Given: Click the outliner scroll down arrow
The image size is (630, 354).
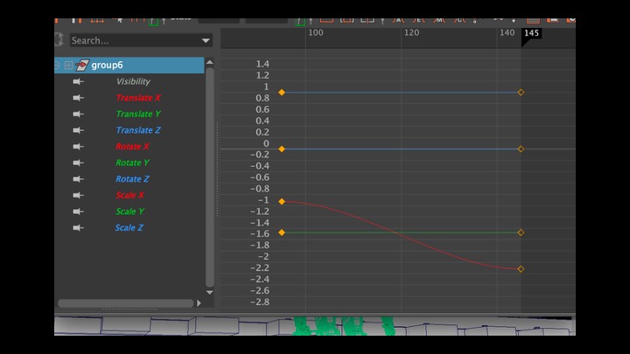Looking at the screenshot, I should [209, 292].
